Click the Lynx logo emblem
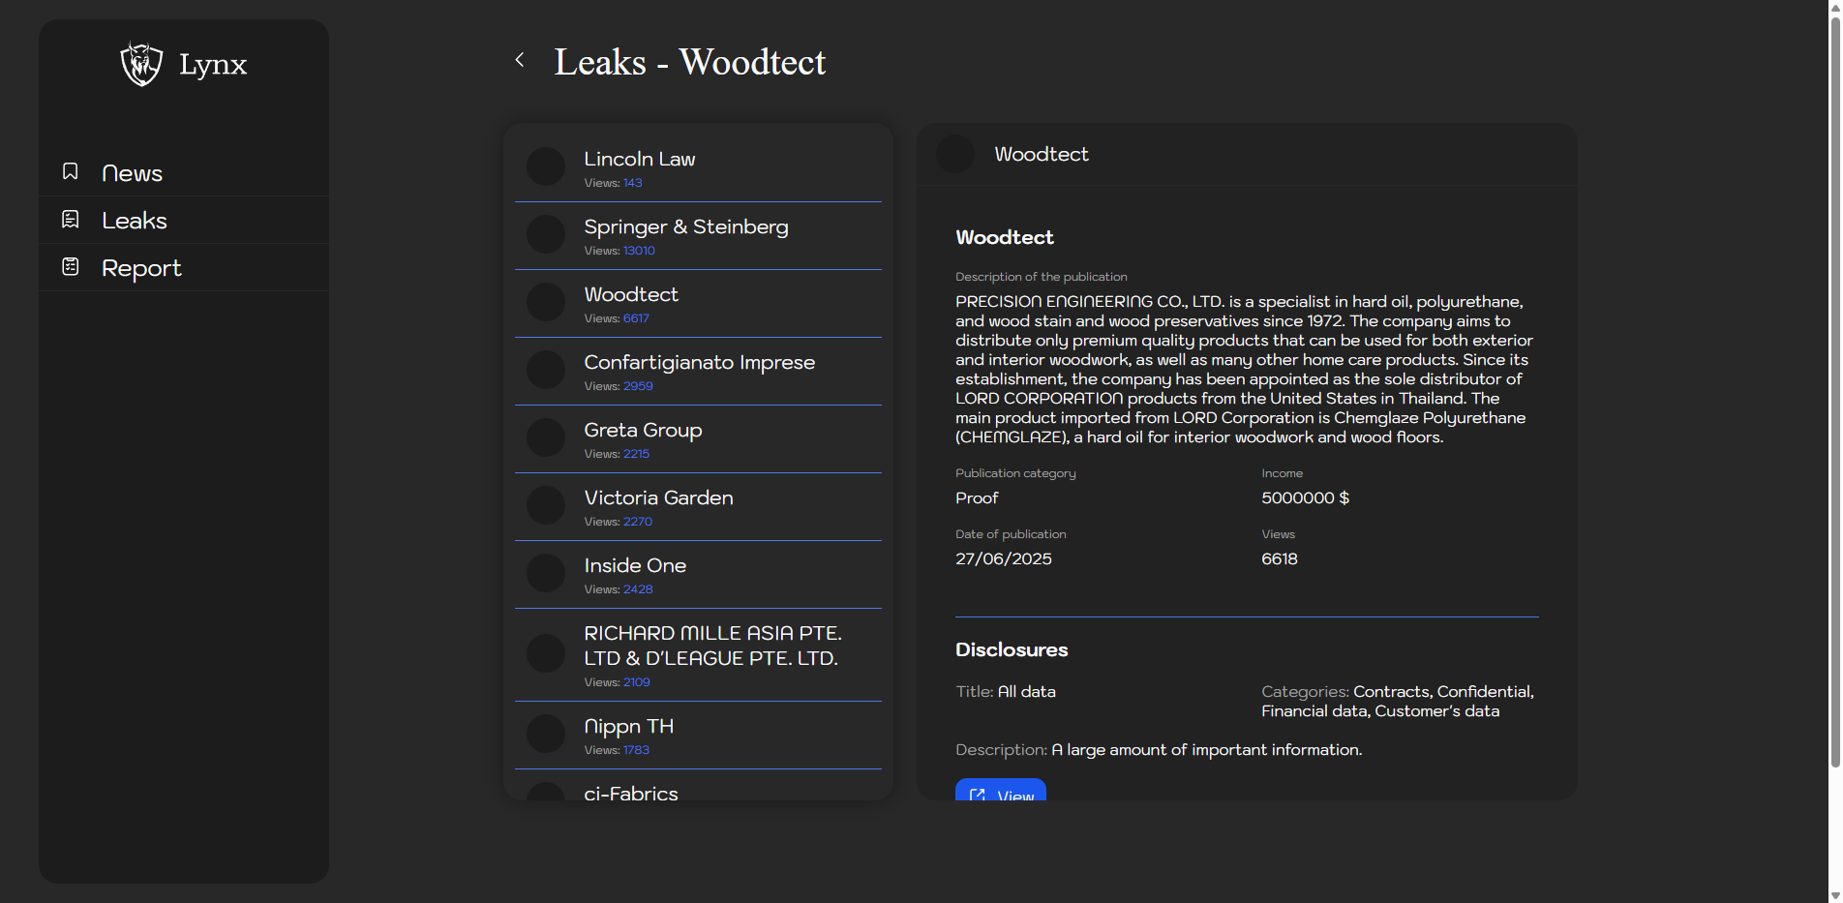This screenshot has height=903, width=1843. click(141, 64)
